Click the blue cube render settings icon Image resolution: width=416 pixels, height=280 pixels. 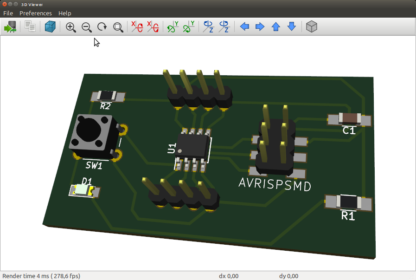tap(50, 27)
